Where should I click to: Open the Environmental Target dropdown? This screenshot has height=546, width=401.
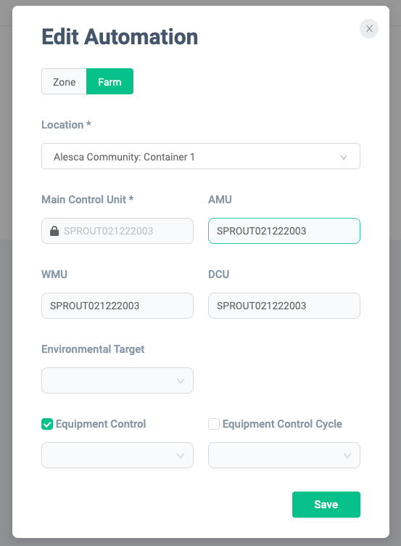pyautogui.click(x=117, y=380)
